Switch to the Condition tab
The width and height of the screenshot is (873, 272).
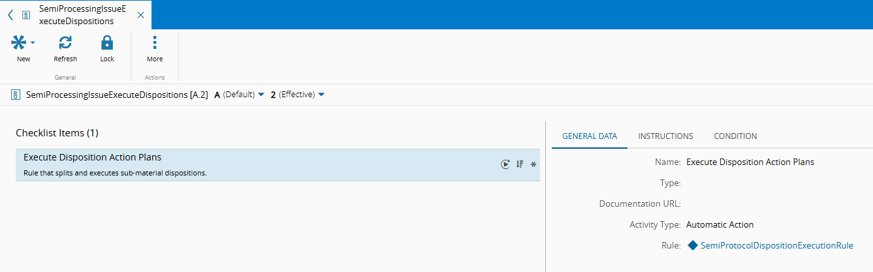(735, 136)
